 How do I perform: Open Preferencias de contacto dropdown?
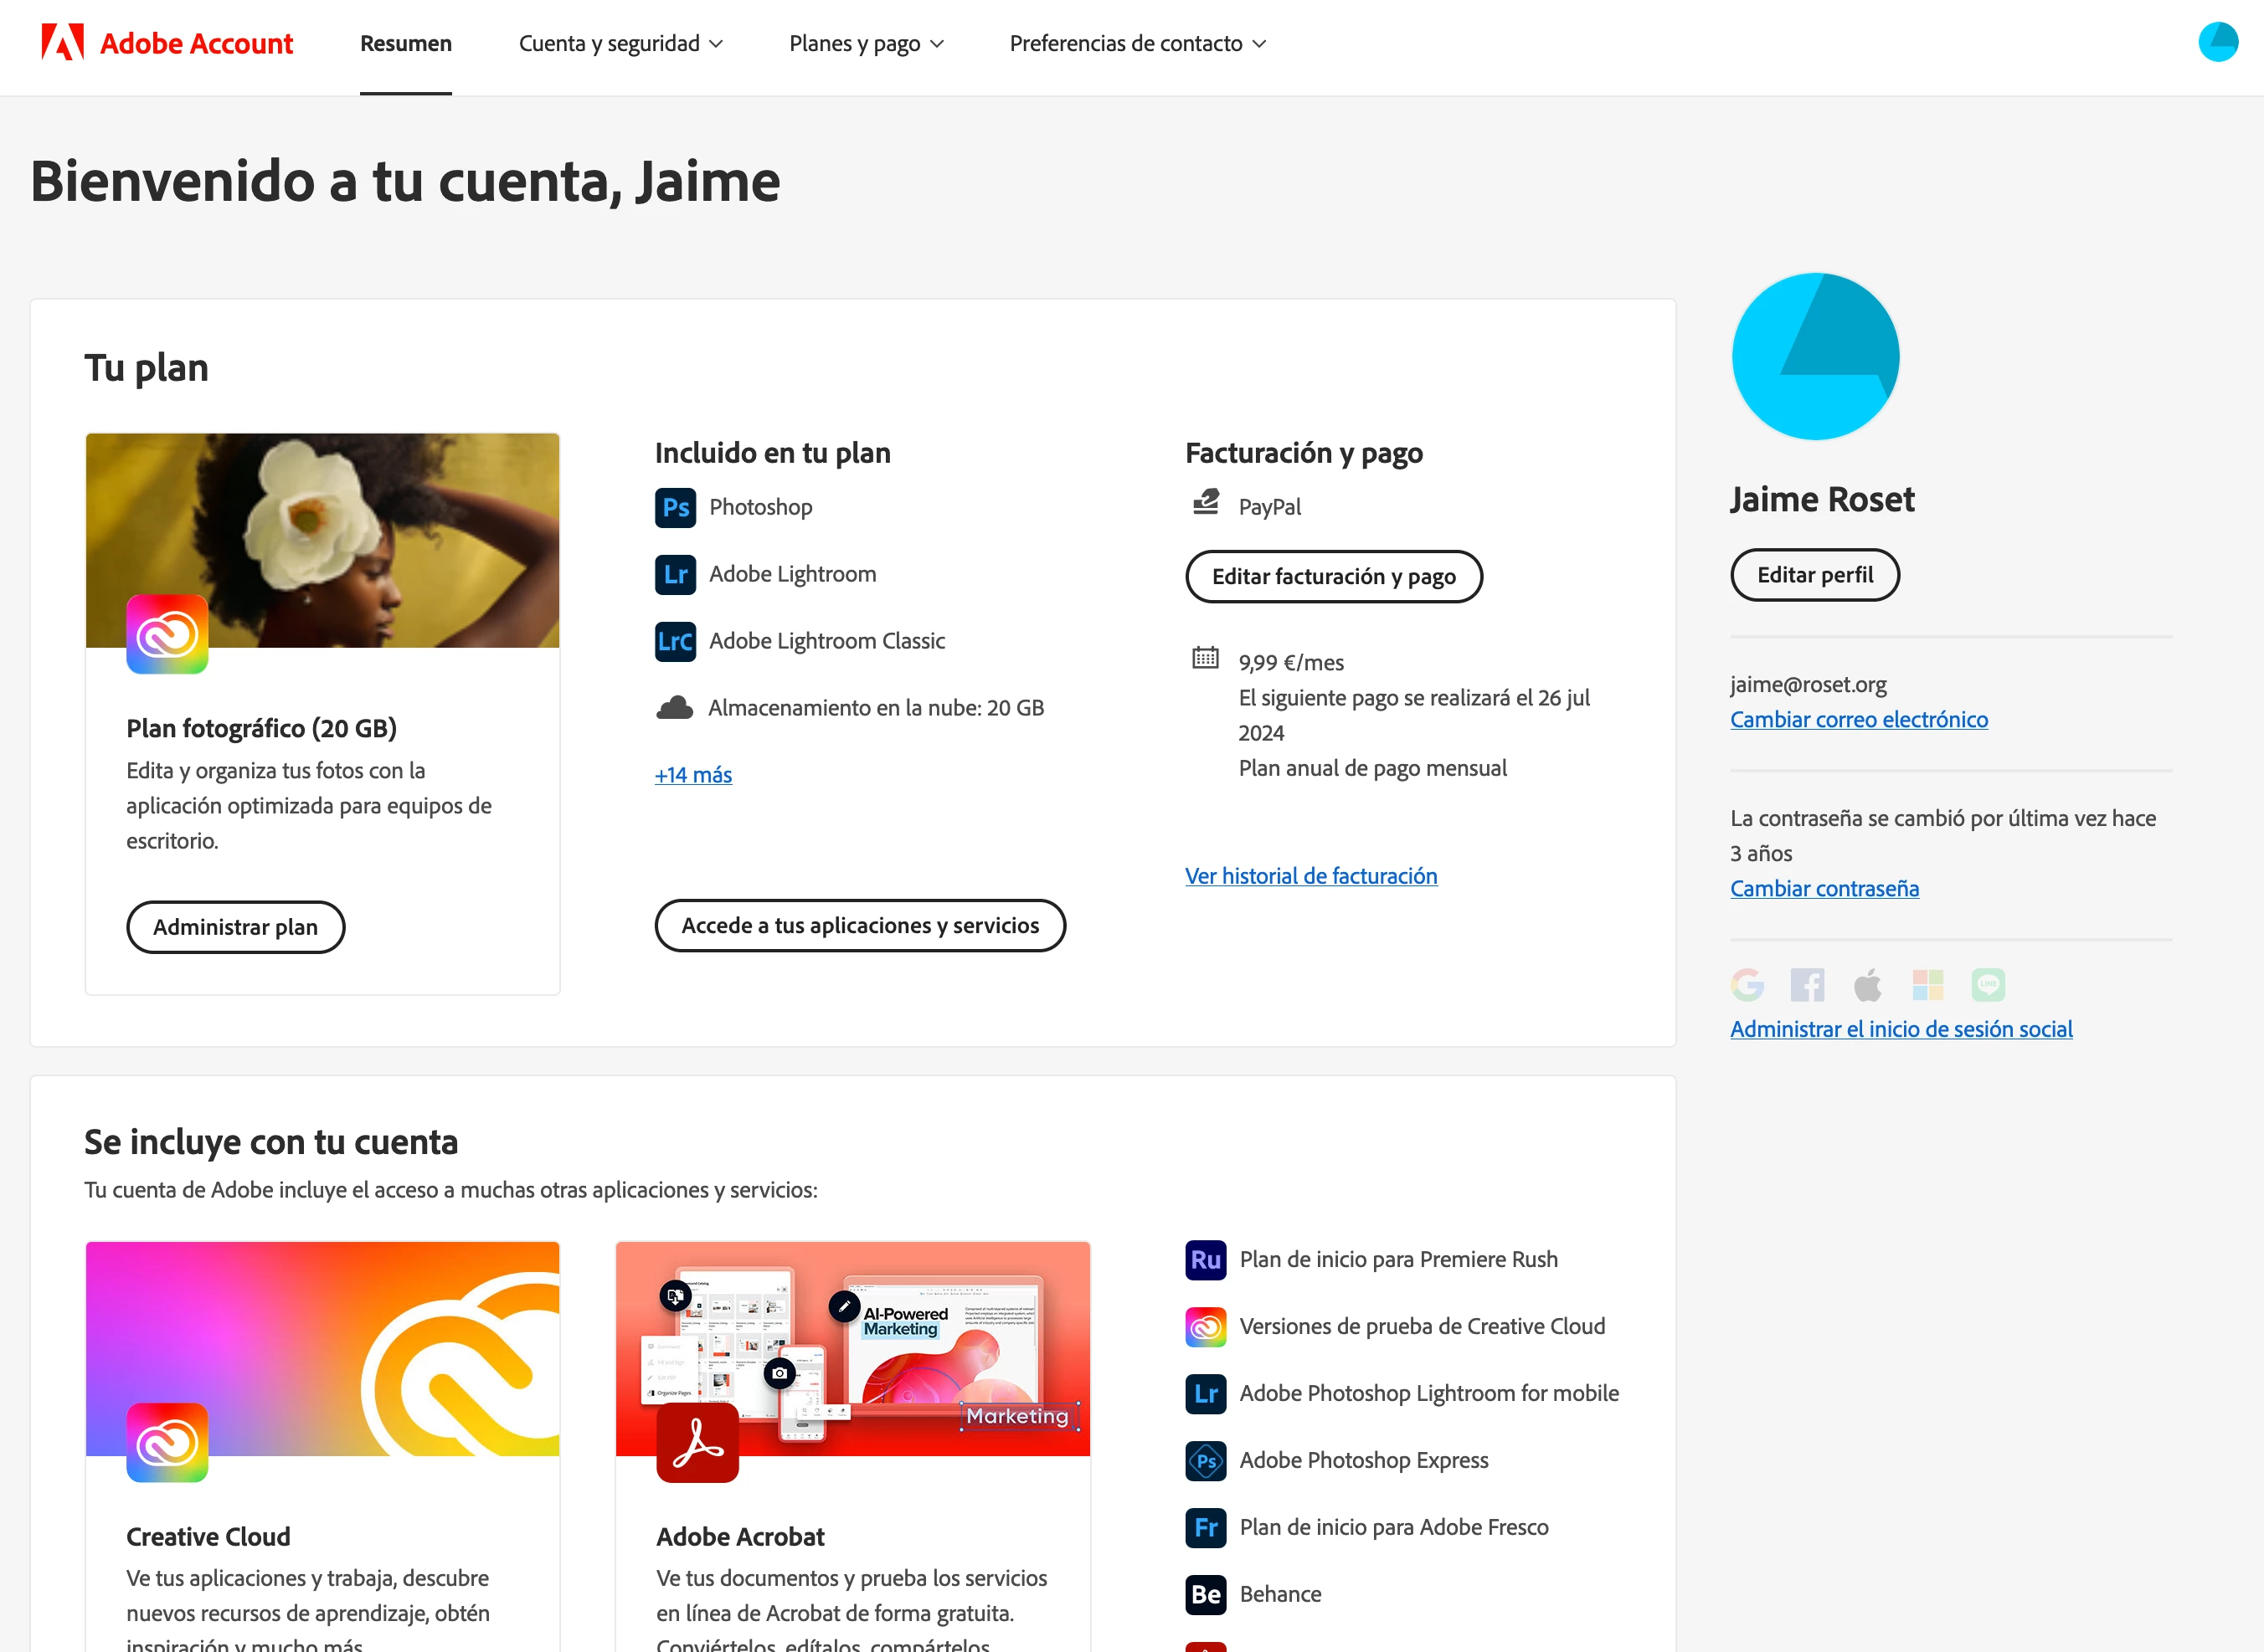[1138, 43]
